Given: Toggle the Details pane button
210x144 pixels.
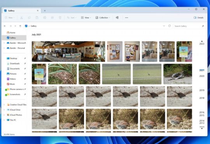Looking at the screenshot, I should point(198,18).
